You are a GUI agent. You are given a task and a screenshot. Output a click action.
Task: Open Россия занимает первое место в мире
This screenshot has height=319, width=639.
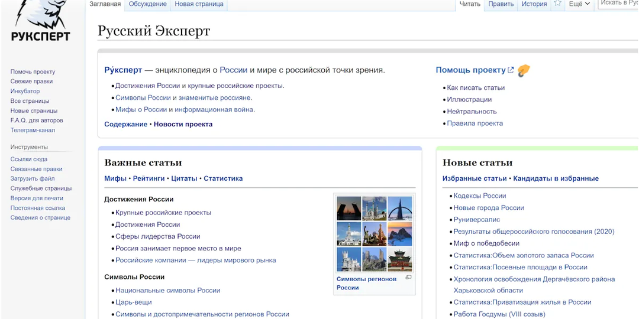pos(178,248)
